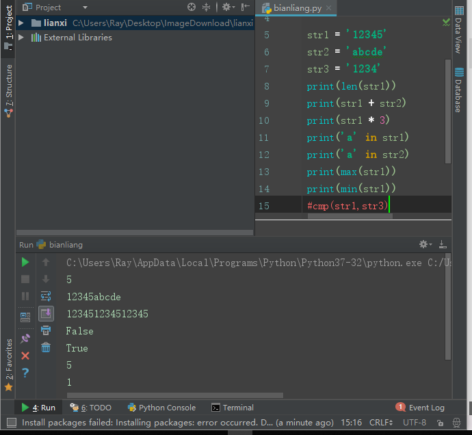Click the output line 12345abcde

94,297
